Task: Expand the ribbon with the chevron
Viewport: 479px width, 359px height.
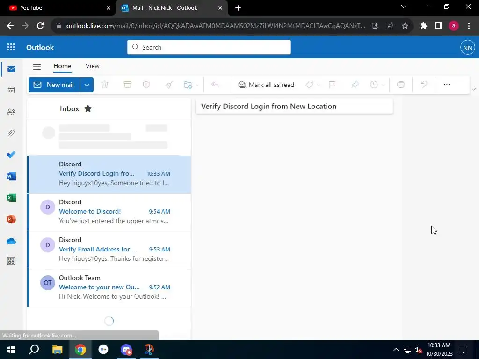Action: pos(474,89)
